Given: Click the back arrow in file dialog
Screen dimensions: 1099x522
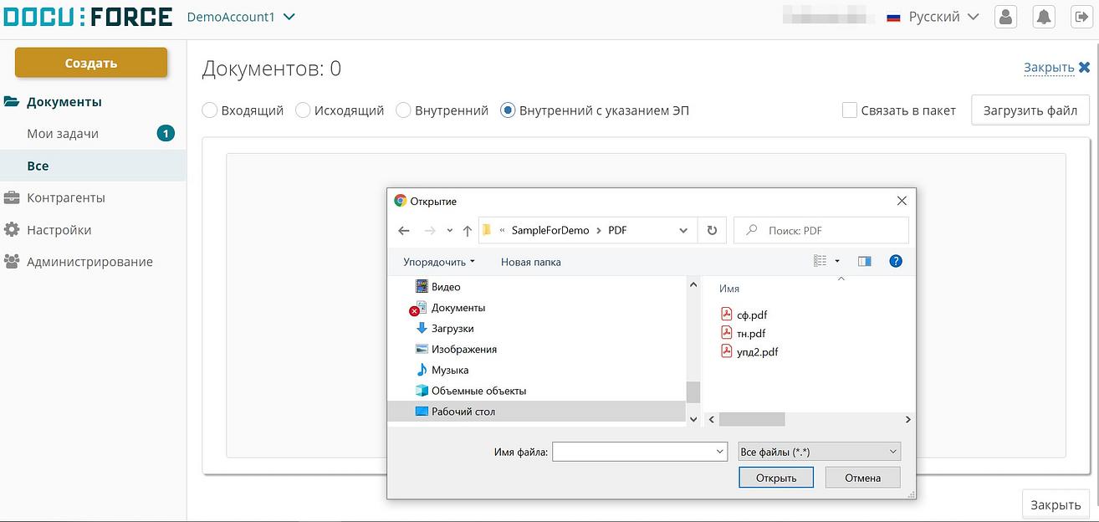Looking at the screenshot, I should pyautogui.click(x=404, y=231).
